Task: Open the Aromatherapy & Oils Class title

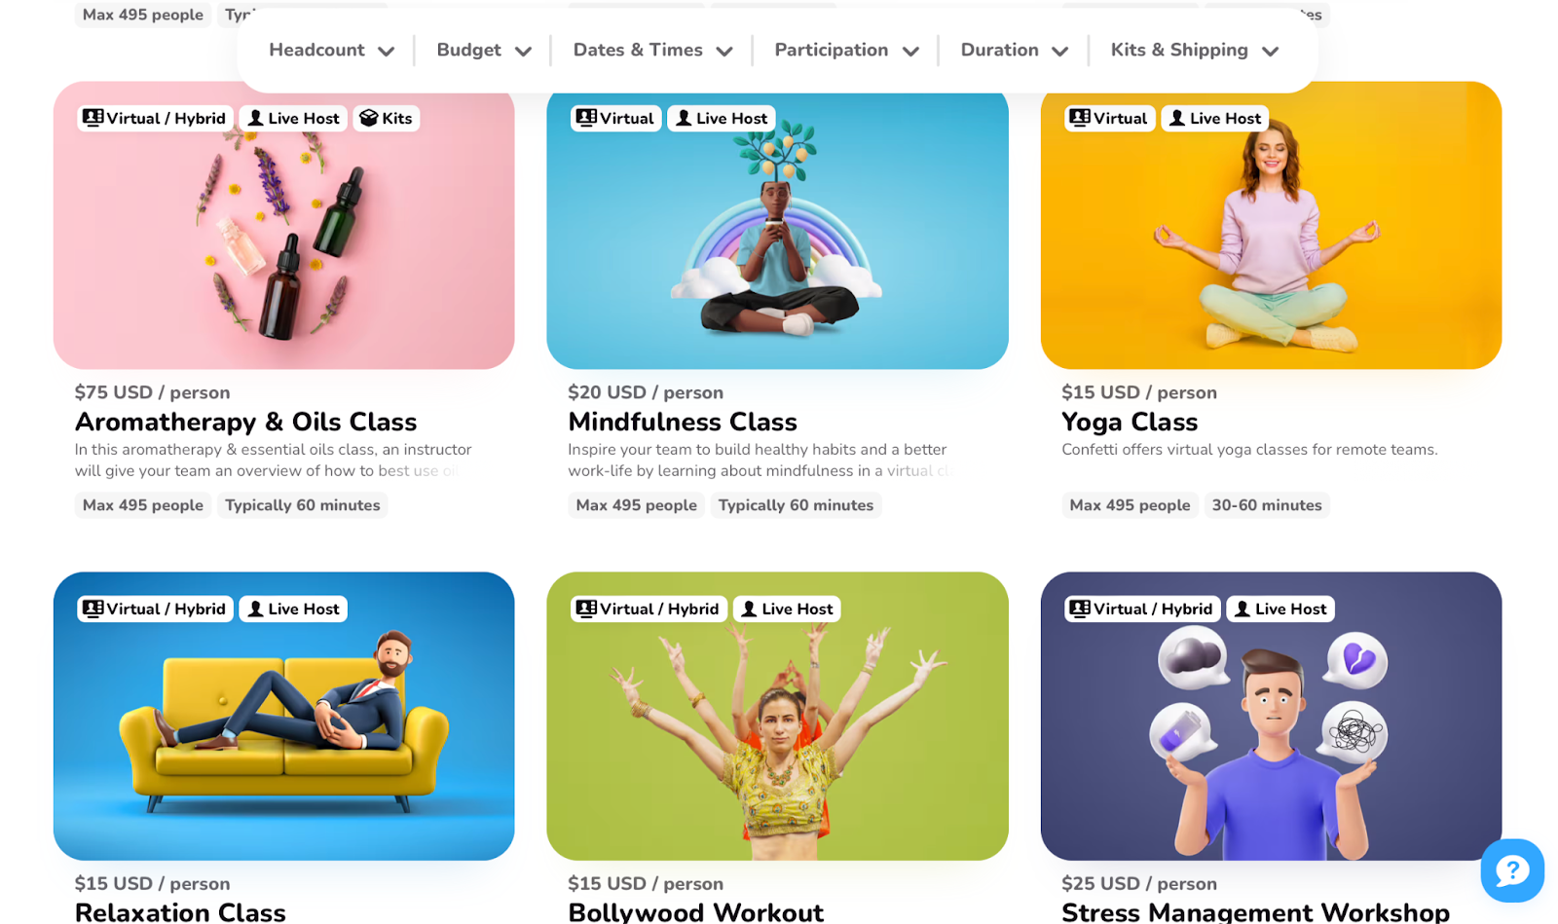Action: point(245,422)
